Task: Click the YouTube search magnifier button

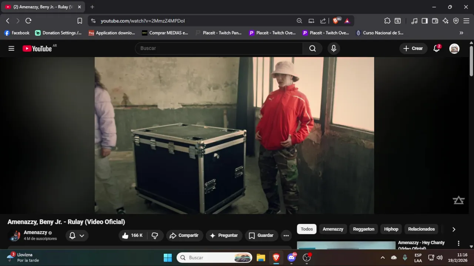Action: coord(313,48)
